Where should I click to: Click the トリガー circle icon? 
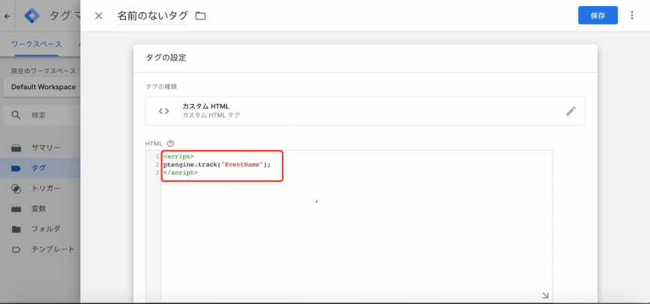click(x=17, y=189)
